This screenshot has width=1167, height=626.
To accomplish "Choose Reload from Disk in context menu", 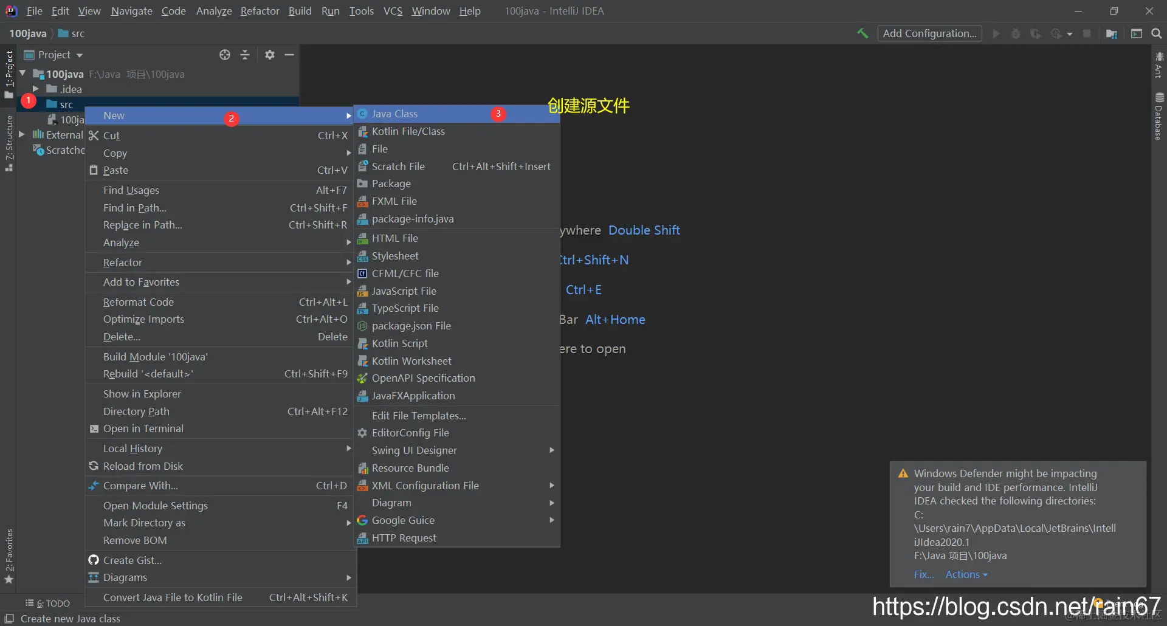I will tap(220, 466).
